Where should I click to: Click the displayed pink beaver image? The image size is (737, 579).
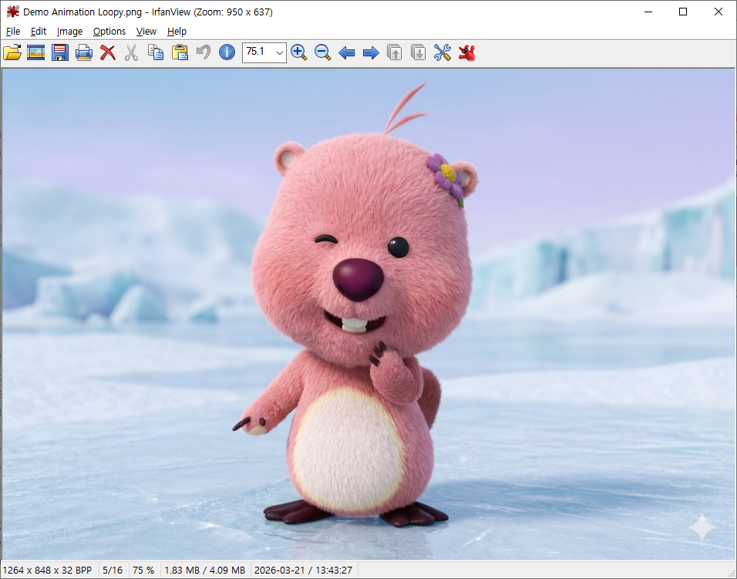368,314
